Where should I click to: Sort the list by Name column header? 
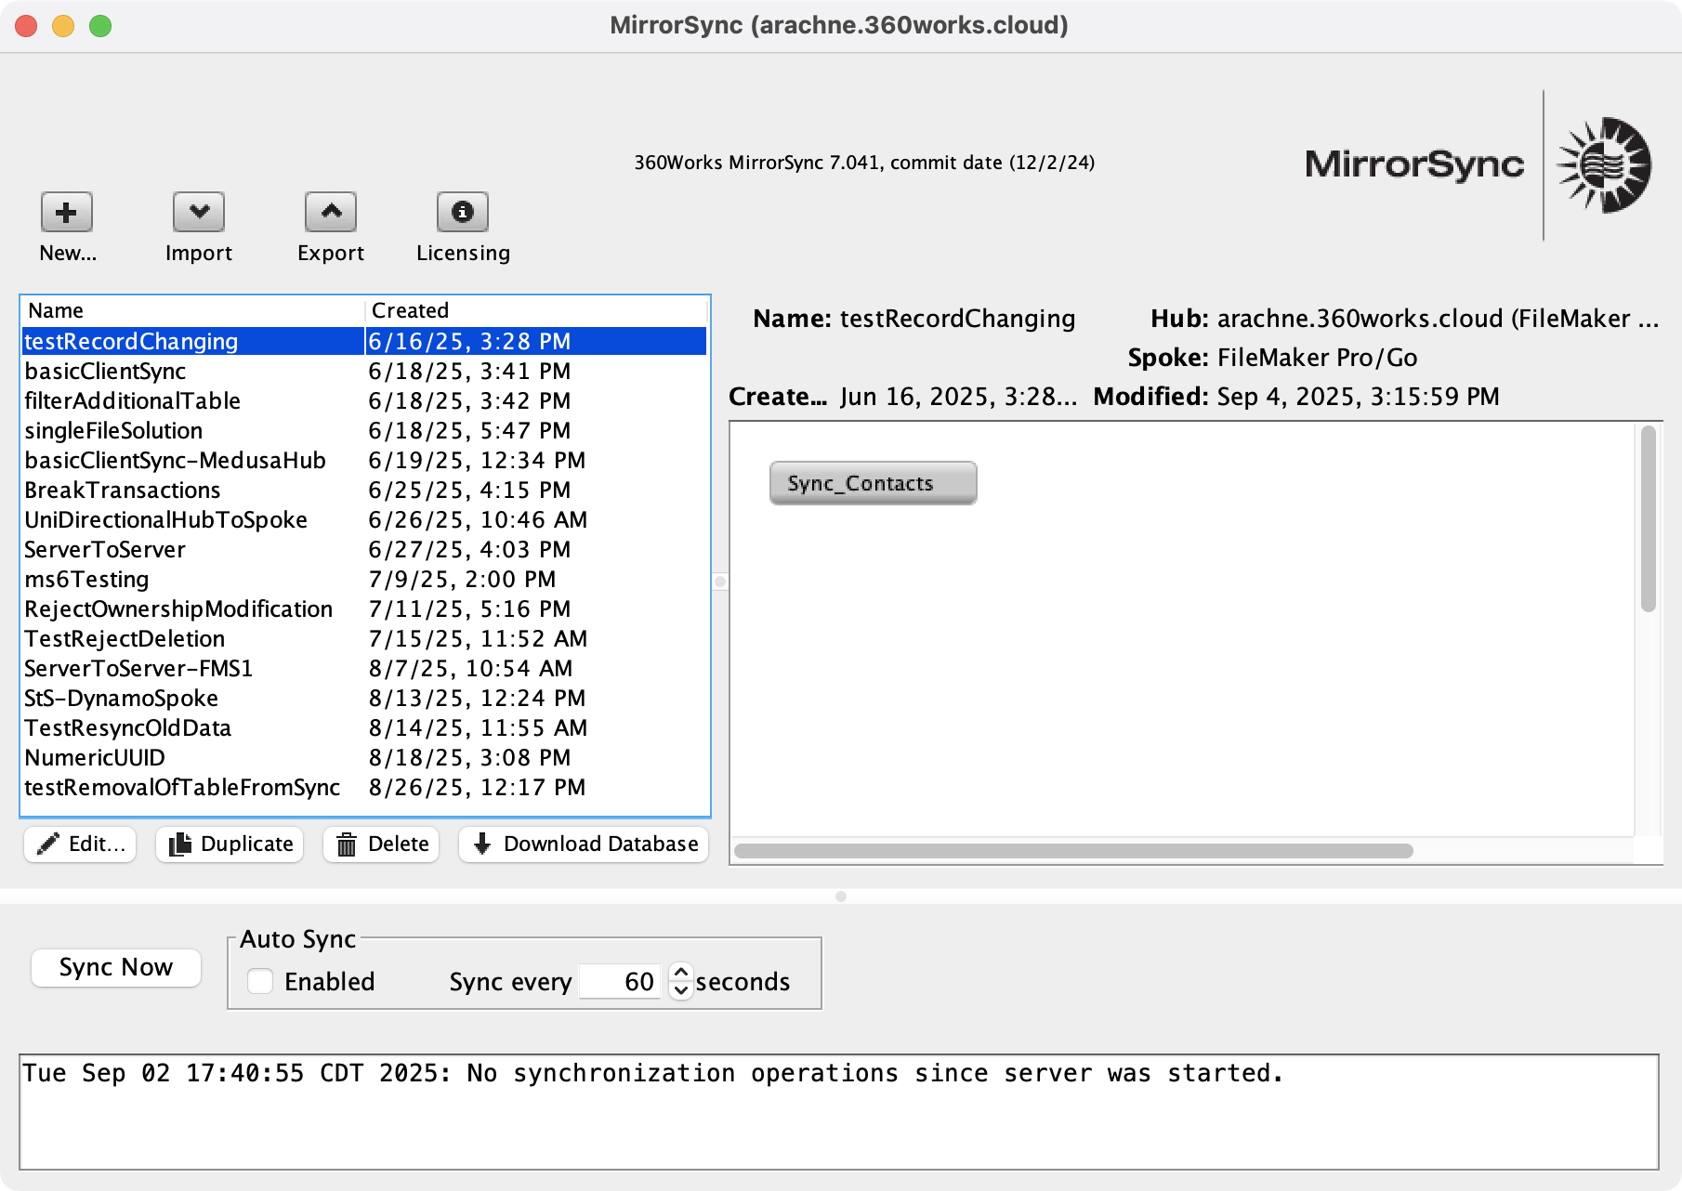(192, 310)
